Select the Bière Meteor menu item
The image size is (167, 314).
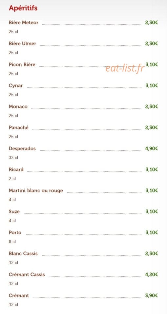(x=24, y=22)
